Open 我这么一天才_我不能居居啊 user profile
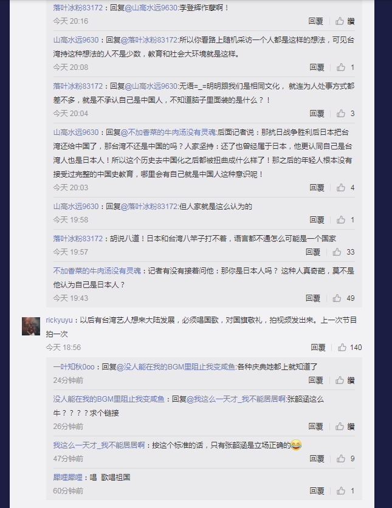Viewport: 392px width, 508px height. 99,445
